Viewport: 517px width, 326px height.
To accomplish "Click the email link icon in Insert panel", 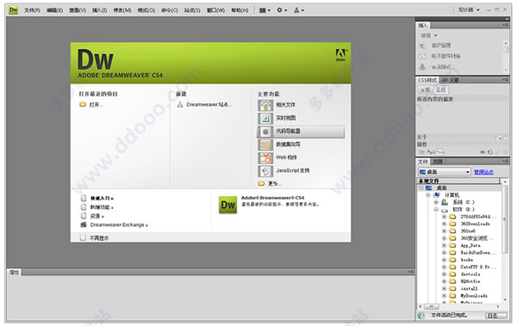I will (x=422, y=56).
